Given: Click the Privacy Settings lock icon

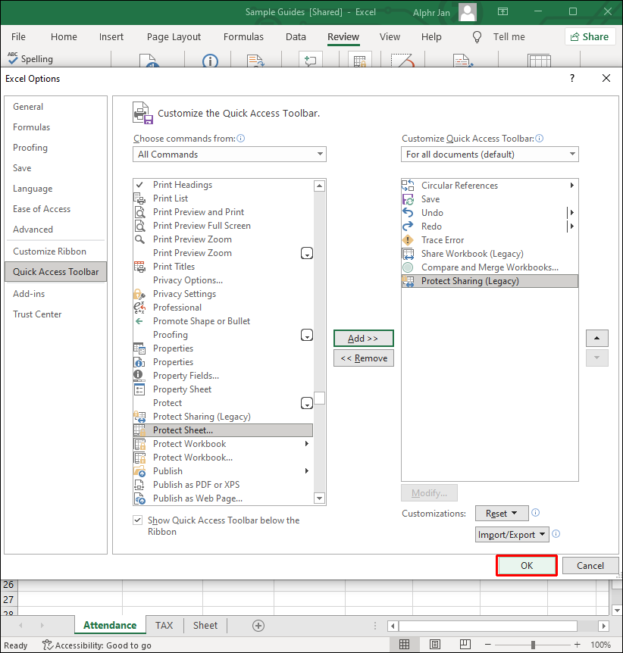Looking at the screenshot, I should [139, 294].
